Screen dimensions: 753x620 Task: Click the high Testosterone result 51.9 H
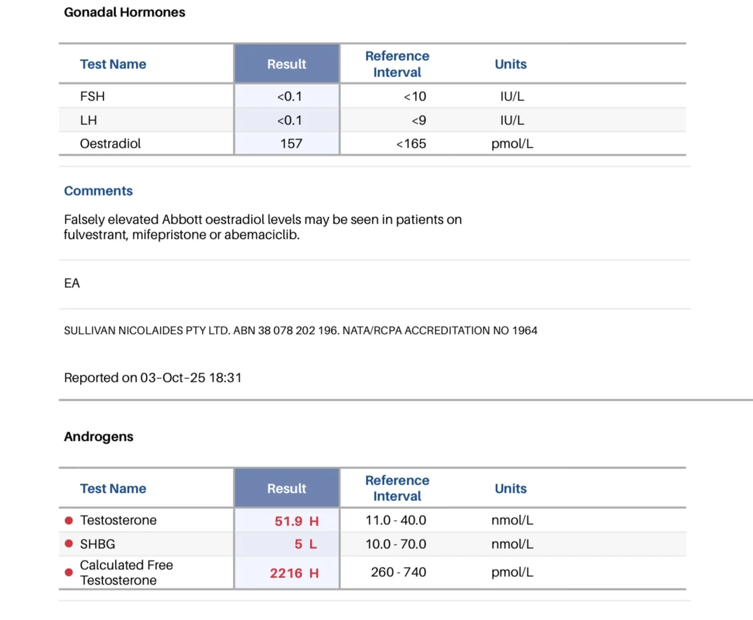point(297,521)
